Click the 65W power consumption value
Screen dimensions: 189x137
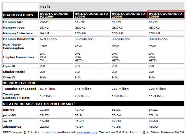tap(115, 46)
